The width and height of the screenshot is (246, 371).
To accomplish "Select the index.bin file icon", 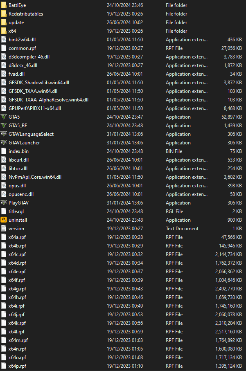I will pos(4,151).
